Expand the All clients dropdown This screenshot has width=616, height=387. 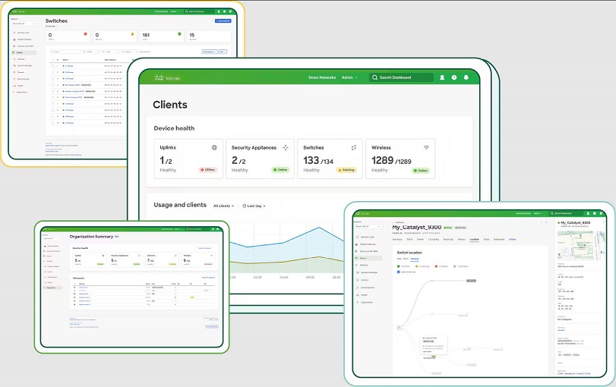click(x=223, y=206)
